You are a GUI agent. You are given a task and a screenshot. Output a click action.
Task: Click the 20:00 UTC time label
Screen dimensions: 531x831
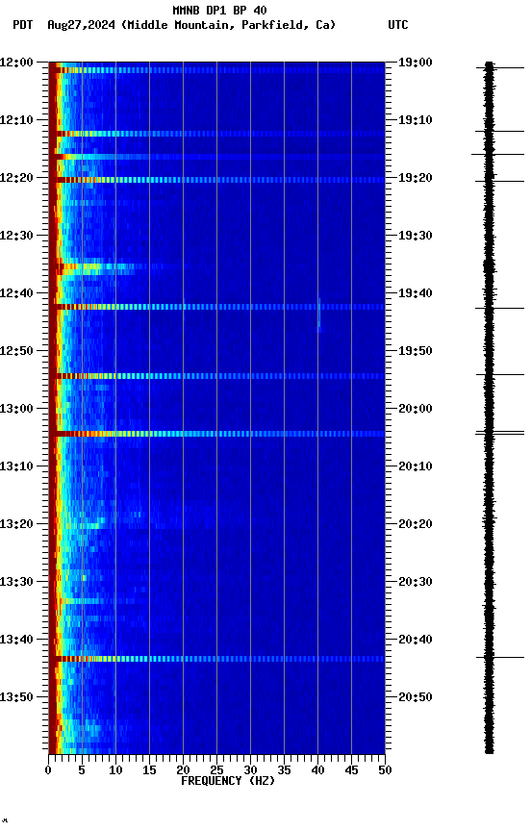pos(415,409)
